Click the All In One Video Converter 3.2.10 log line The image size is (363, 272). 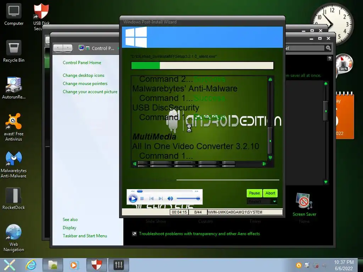coord(196,146)
